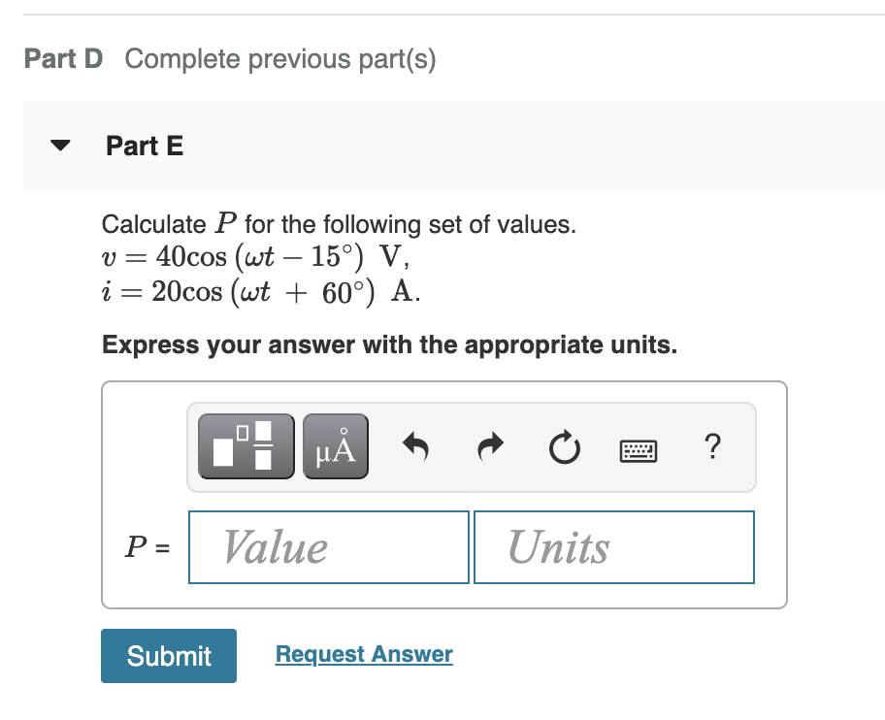The image size is (885, 720).
Task: Submit your answer for Part E
Action: [168, 656]
